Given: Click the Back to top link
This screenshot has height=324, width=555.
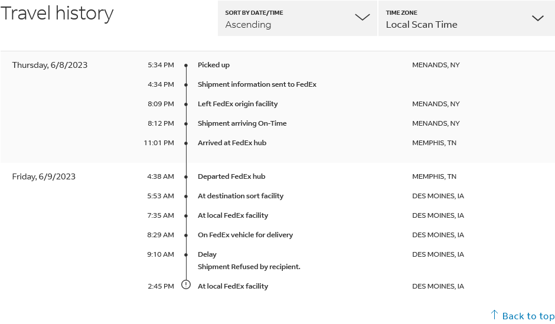Looking at the screenshot, I should click(528, 316).
